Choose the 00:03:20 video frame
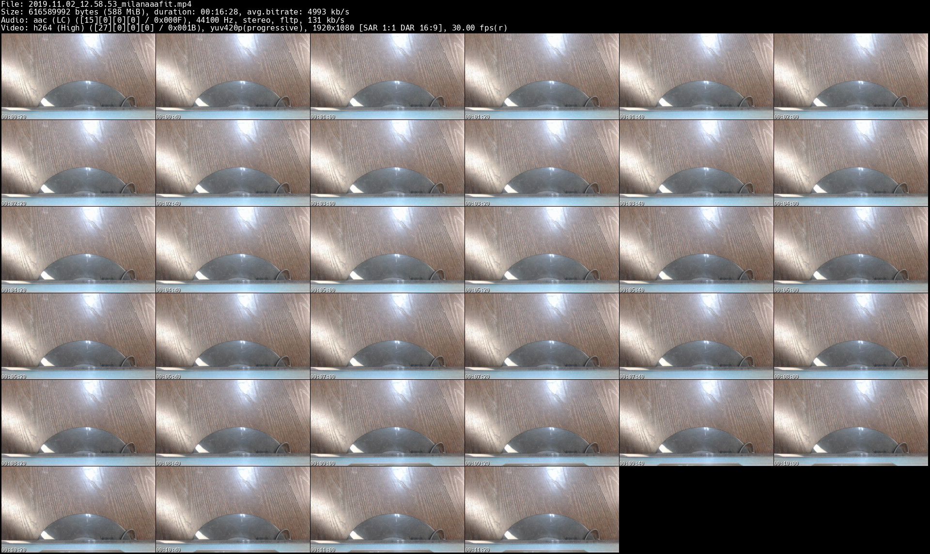This screenshot has height=554, width=930. (x=542, y=163)
